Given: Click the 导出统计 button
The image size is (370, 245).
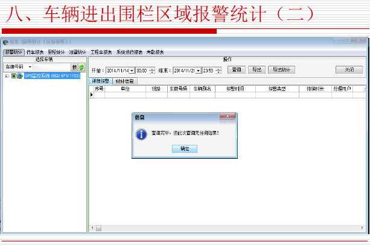Looking at the screenshot, I should coord(281,70).
